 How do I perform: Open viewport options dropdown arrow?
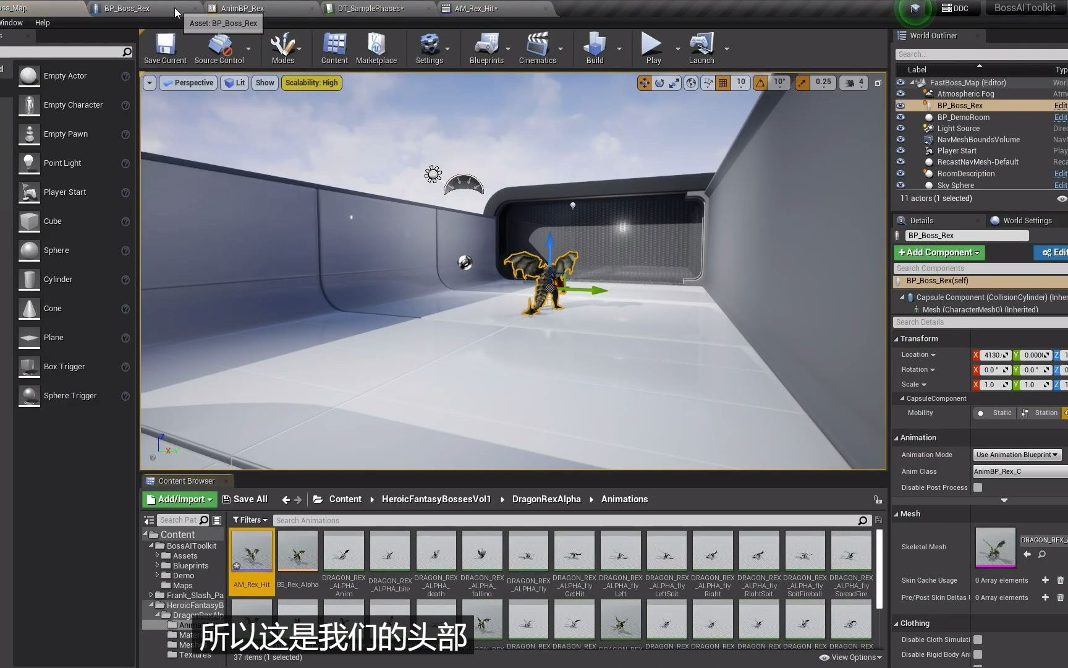tap(150, 83)
